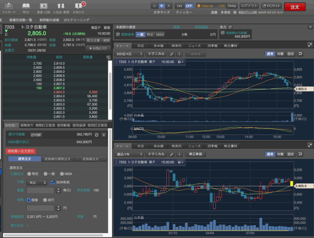Image resolution: width=314 pixels, height=238 pixels.
Task: Refresh the 余力 balance in asset panel
Action: coord(230,27)
